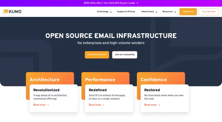Open the 2026 MTA Buyers Guide announcement
The width and height of the screenshot is (222, 122).
tap(109, 3)
